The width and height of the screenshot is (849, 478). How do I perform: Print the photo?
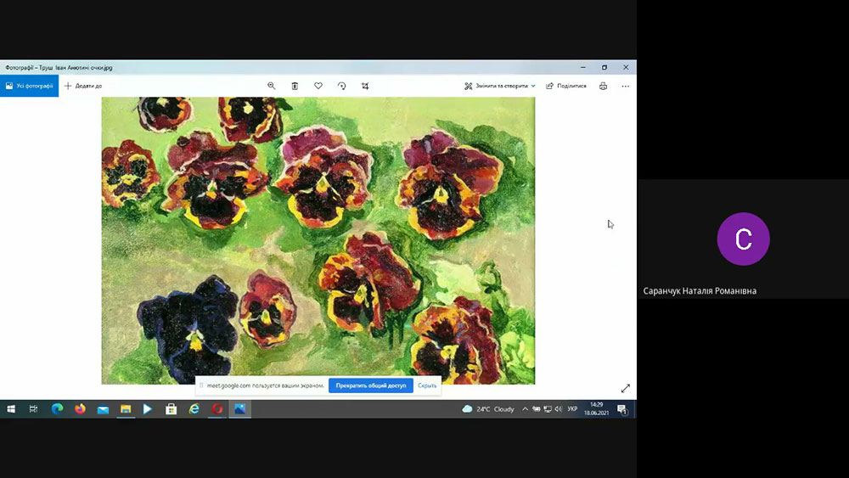603,86
